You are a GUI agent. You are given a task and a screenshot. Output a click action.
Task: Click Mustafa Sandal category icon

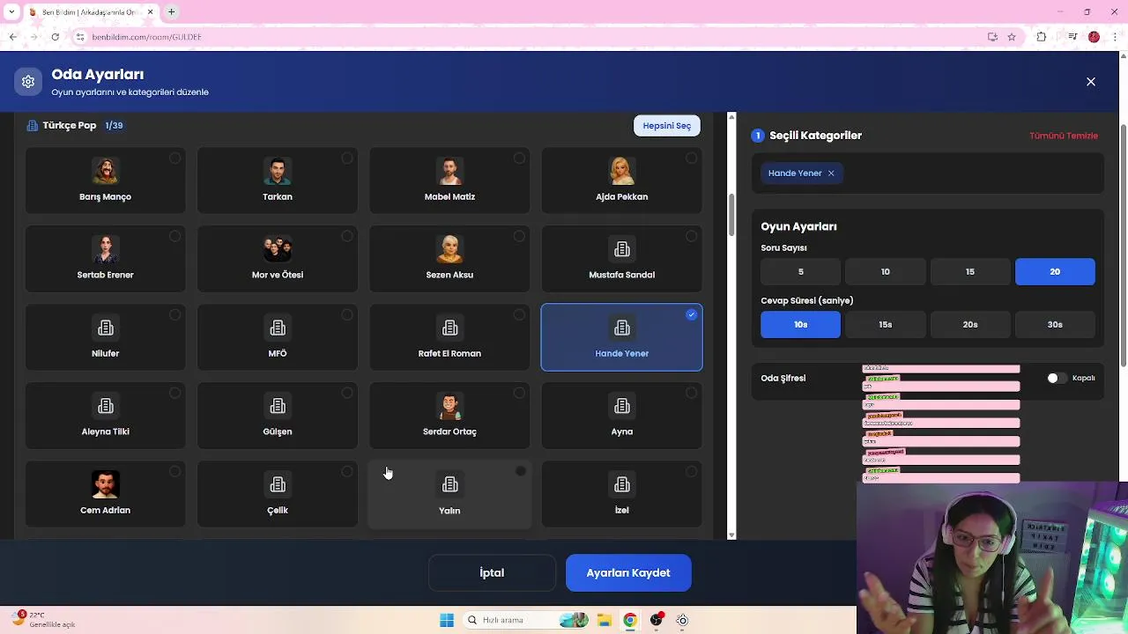[x=622, y=249]
